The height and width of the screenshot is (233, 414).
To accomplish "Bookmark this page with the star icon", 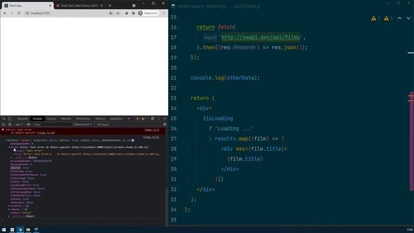I will [x=118, y=13].
